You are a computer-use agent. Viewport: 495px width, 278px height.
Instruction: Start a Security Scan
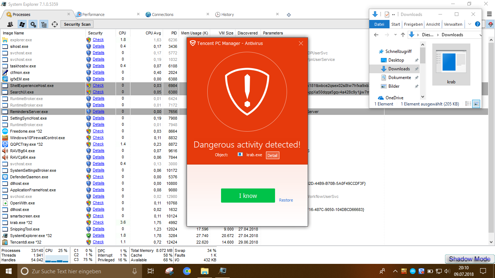[x=77, y=24]
